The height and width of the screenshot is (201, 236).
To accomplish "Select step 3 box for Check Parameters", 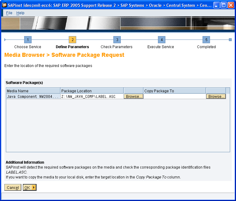I will coord(117,40).
